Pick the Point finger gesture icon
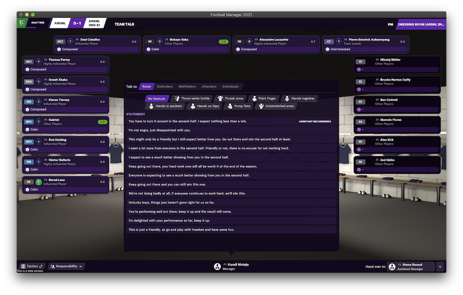The height and width of the screenshot is (295, 463). click(x=254, y=99)
